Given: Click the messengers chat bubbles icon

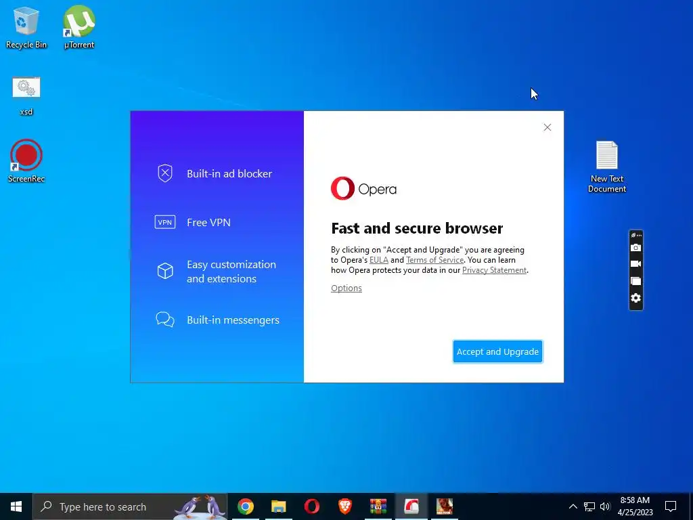Looking at the screenshot, I should coord(165,320).
